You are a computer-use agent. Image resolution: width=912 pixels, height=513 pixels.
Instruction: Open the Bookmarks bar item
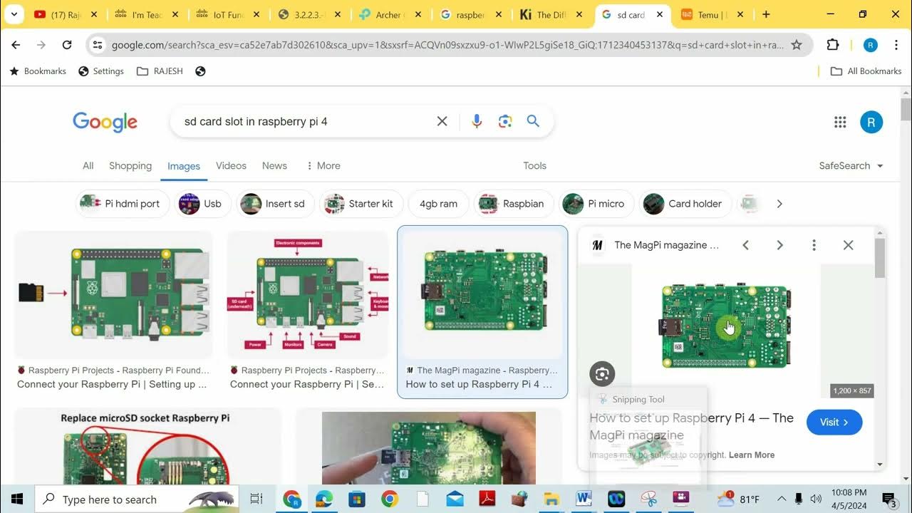pos(37,71)
